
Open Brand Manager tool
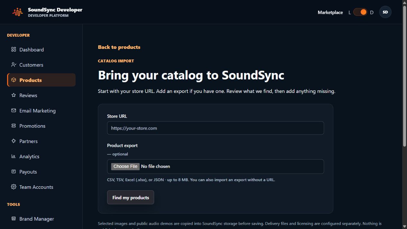point(41,219)
